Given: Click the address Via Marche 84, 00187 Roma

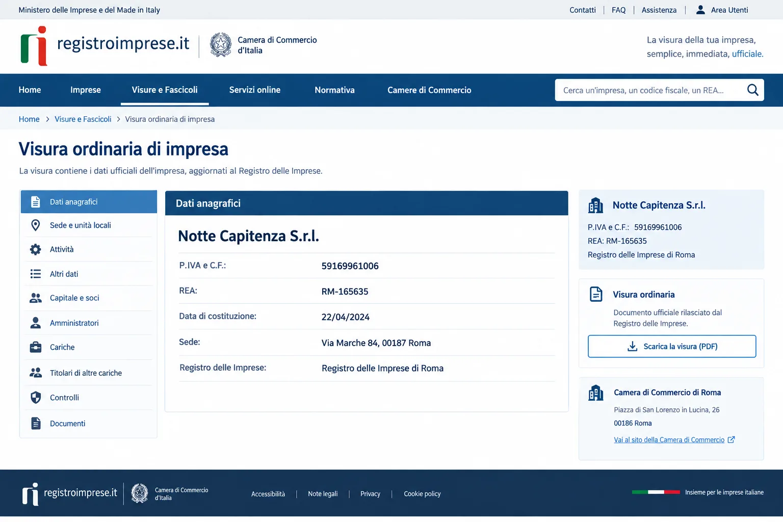Looking at the screenshot, I should (376, 343).
